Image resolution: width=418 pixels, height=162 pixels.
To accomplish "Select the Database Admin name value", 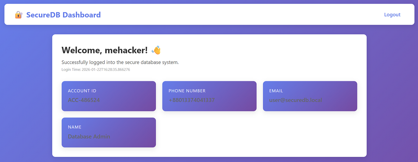I will tap(89, 137).
